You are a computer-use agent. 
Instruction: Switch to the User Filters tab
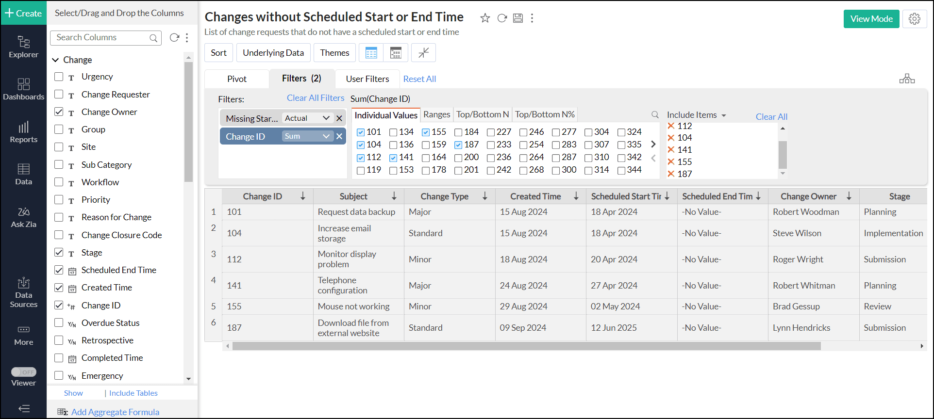[367, 79]
